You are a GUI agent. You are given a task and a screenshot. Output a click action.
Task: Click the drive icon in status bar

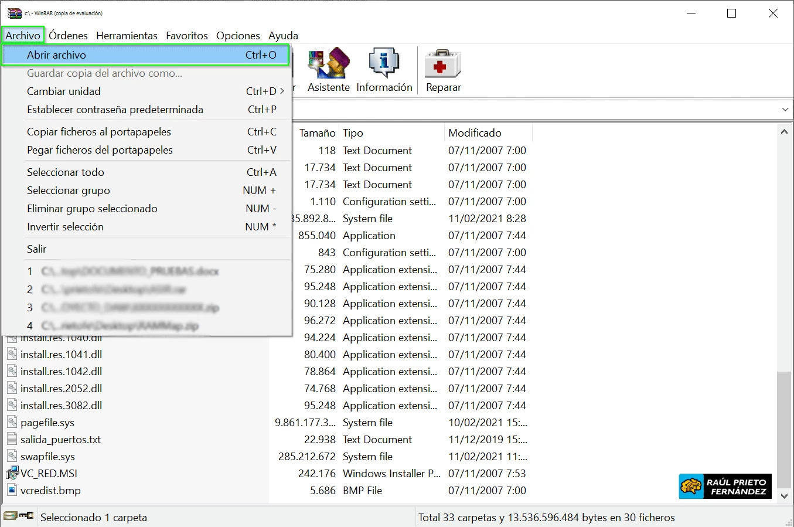pos(11,516)
